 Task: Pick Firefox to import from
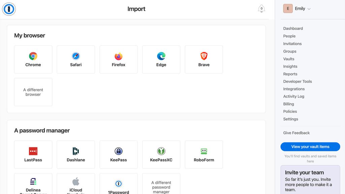pyautogui.click(x=118, y=59)
